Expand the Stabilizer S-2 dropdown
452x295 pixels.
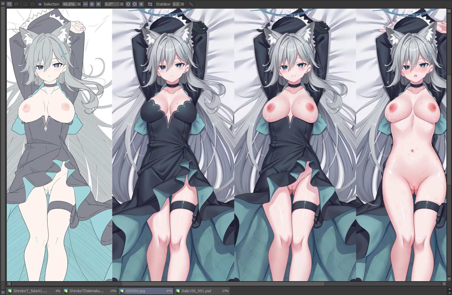(182, 4)
